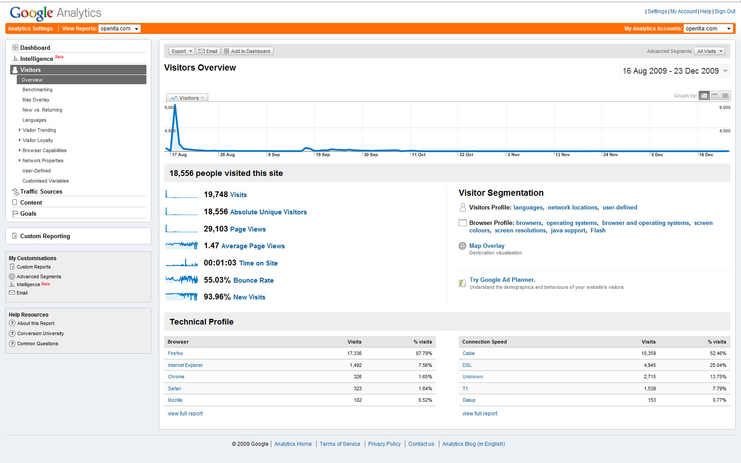Click the Custom Reporting document icon
The height and width of the screenshot is (463, 741).
(15, 236)
